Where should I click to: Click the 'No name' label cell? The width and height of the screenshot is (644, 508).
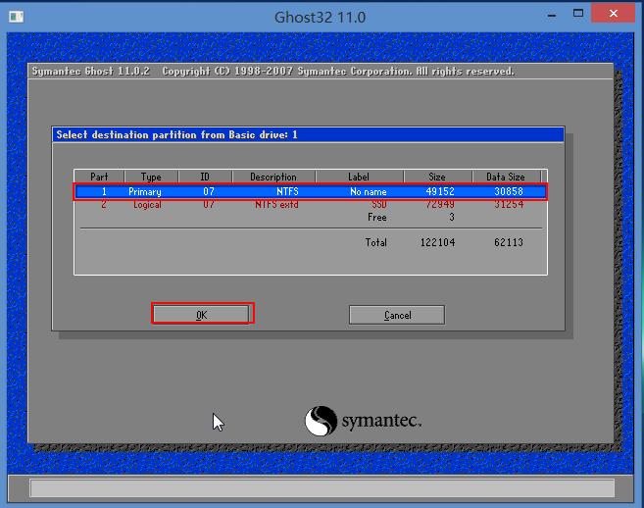coord(369,191)
